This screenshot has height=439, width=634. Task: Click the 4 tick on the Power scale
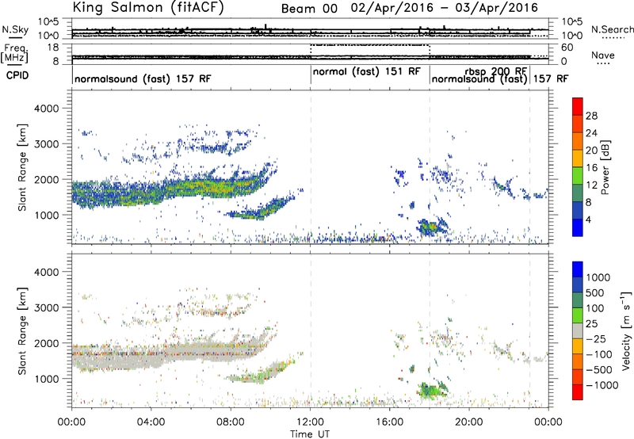point(589,219)
